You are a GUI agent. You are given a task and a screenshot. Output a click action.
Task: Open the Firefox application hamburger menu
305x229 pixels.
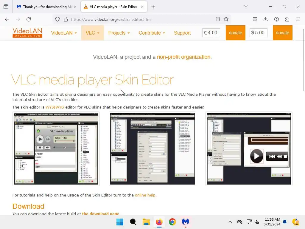[298, 19]
